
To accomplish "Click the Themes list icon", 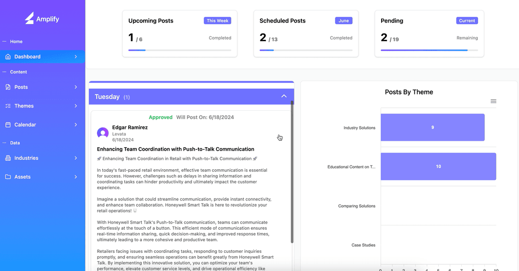I will pyautogui.click(x=8, y=106).
